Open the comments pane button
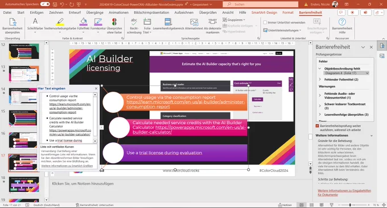Screen dimensions: 387x208 pos(341,13)
